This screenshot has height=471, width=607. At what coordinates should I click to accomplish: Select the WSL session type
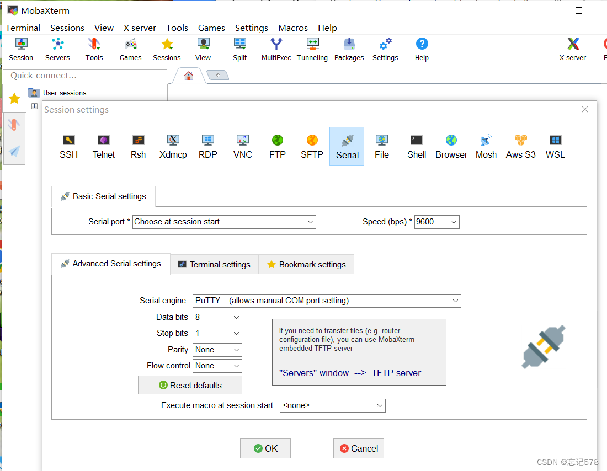tap(555, 146)
